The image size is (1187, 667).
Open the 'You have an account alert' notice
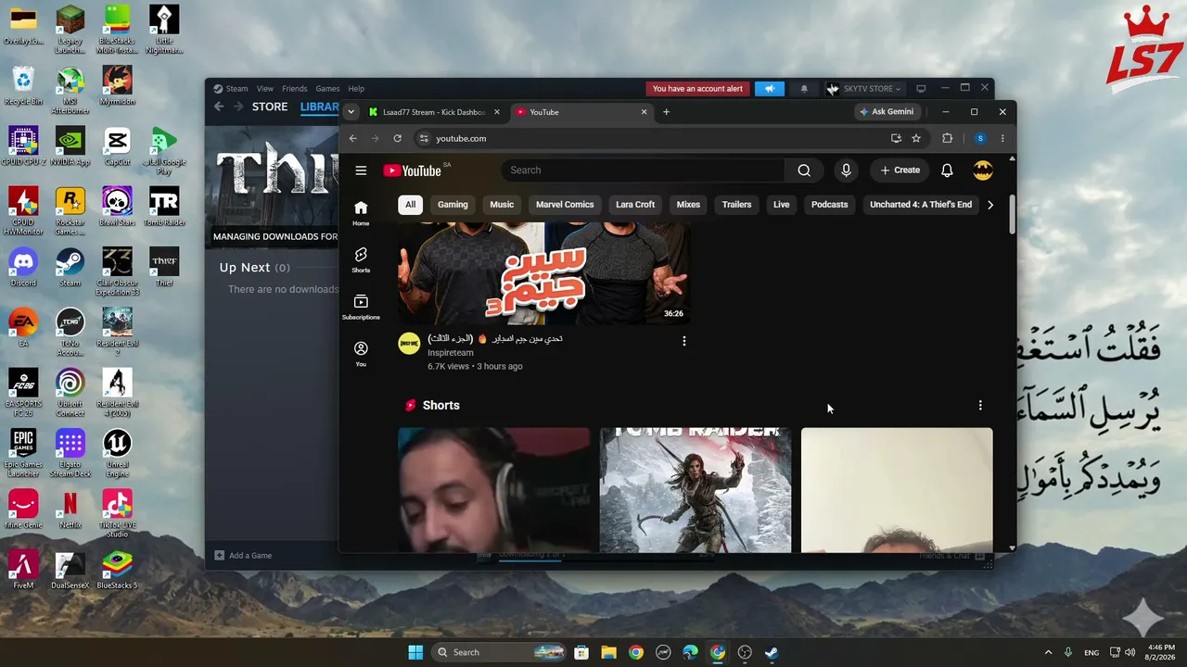pyautogui.click(x=697, y=89)
